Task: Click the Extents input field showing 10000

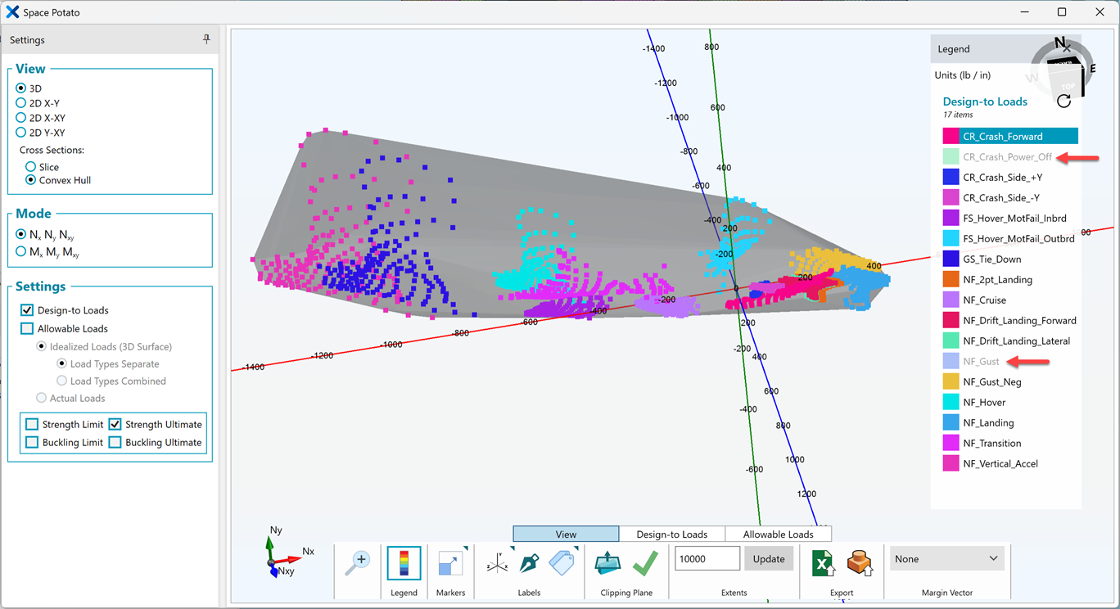Action: click(x=707, y=559)
